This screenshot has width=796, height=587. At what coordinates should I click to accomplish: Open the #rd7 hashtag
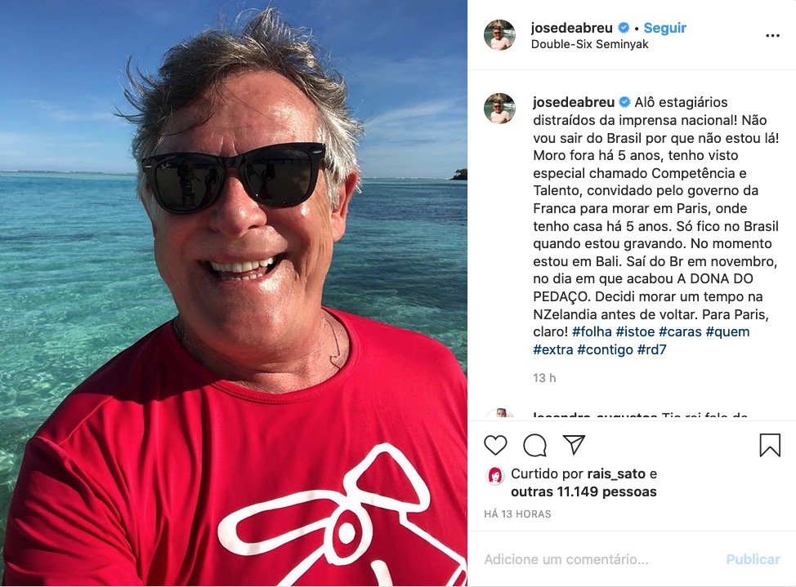point(651,349)
